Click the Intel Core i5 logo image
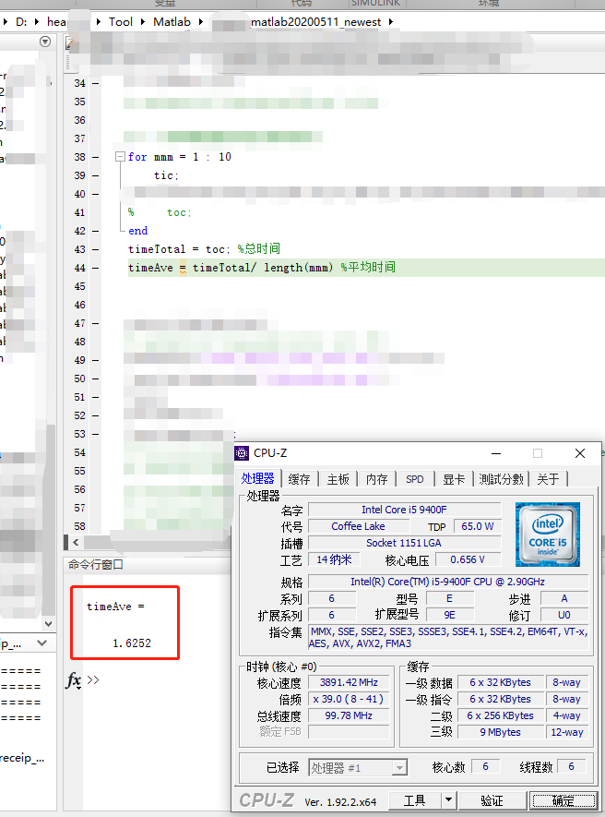This screenshot has width=605, height=817. point(547,535)
